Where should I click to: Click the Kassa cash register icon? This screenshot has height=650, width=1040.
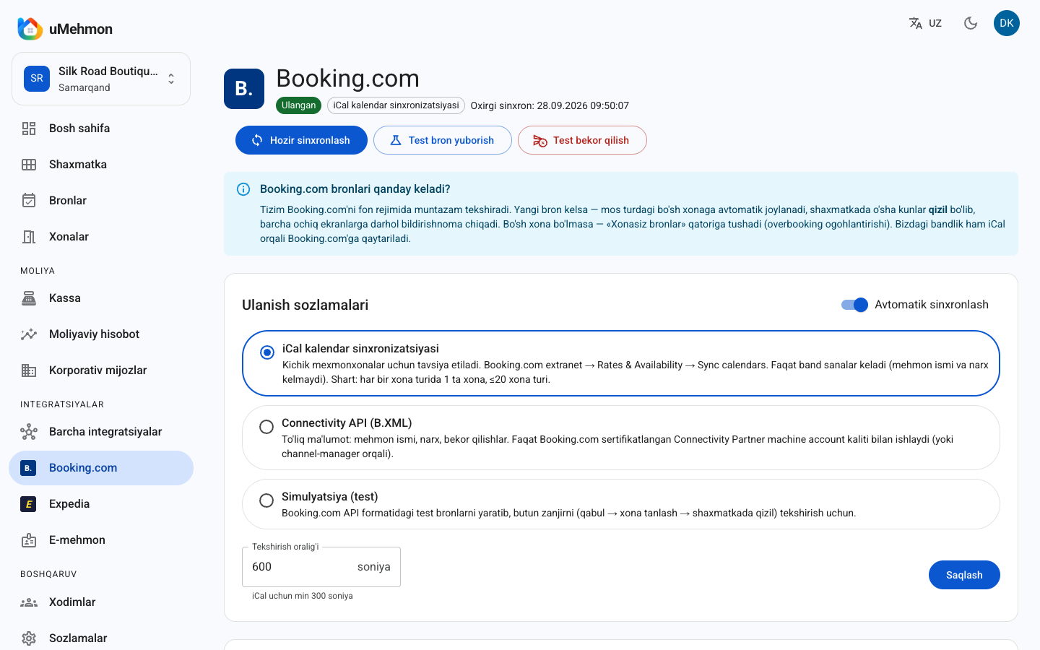click(x=29, y=298)
